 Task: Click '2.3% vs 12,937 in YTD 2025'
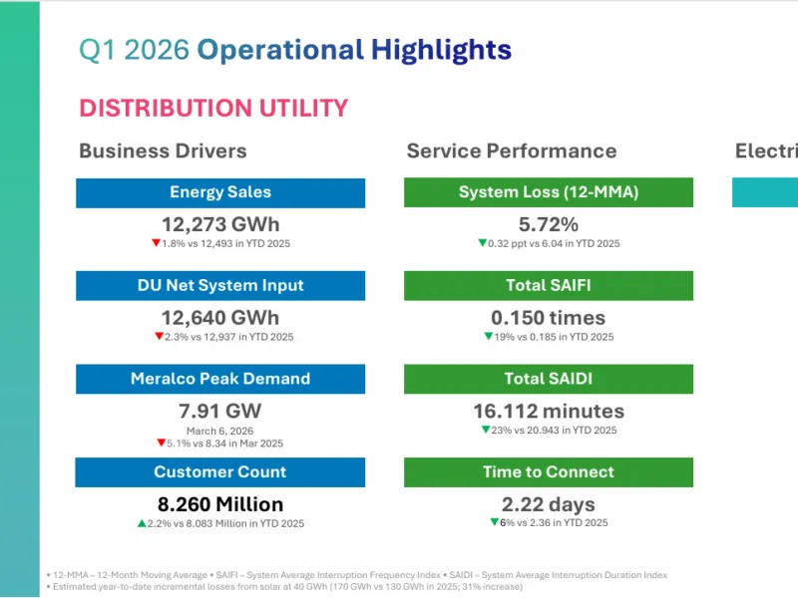tap(229, 337)
